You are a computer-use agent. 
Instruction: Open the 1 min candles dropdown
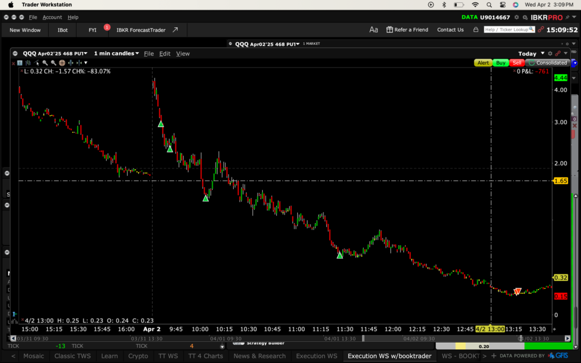[x=116, y=53]
